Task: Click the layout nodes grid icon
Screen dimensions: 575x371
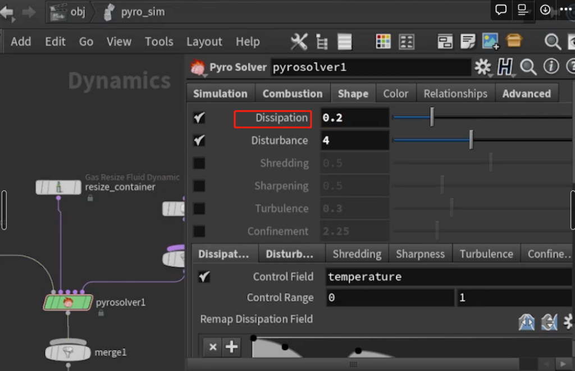Action: pyautogui.click(x=407, y=42)
